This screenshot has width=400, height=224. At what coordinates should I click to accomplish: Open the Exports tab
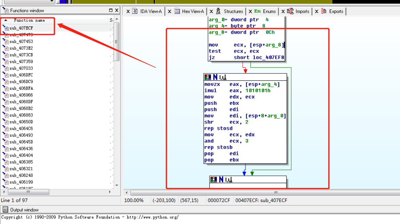336,11
